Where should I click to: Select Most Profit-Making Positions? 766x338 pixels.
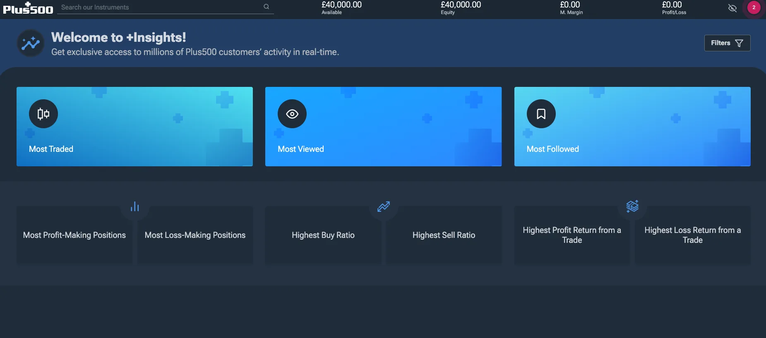coord(74,235)
